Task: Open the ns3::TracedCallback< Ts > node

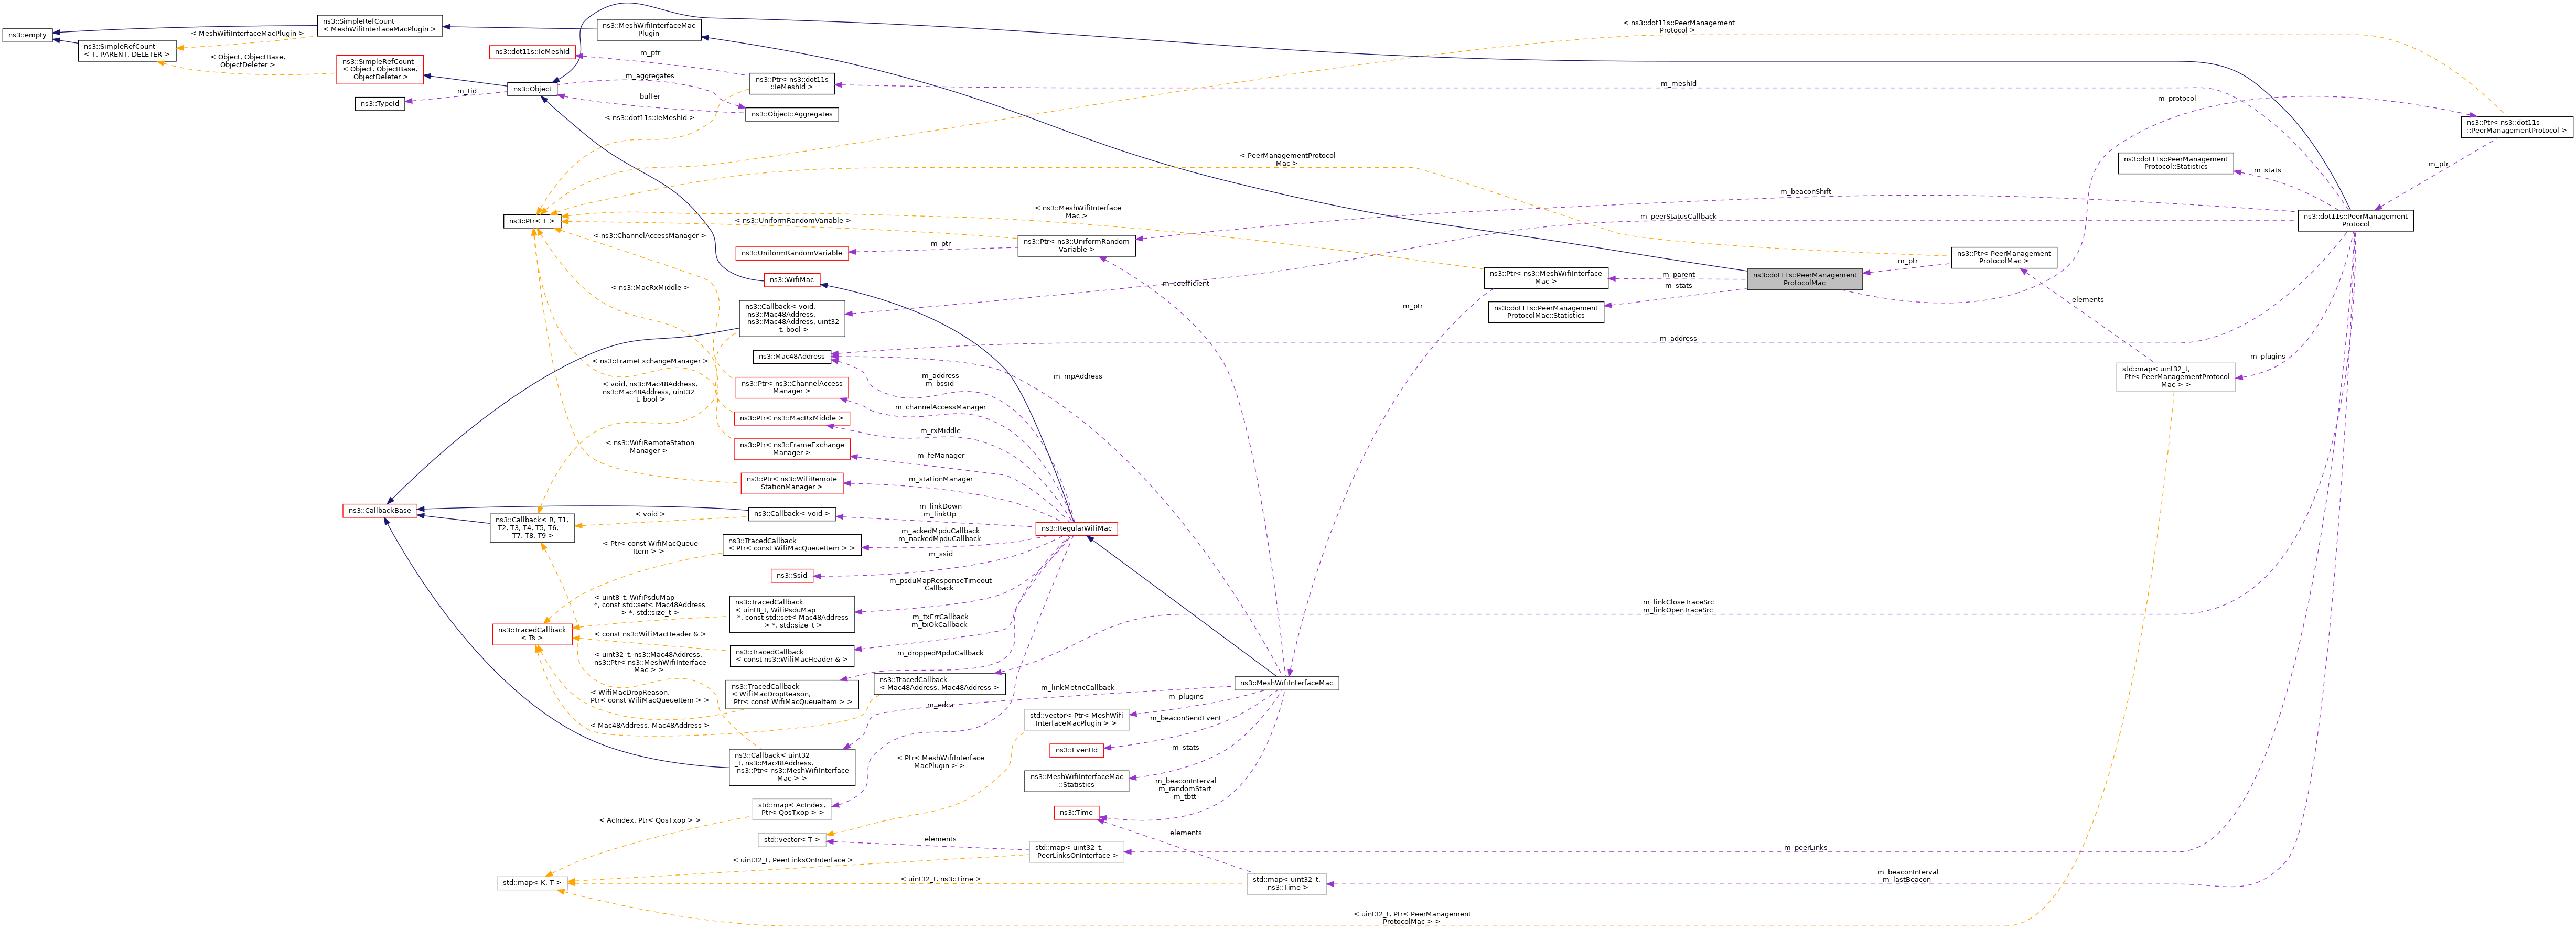Action: coord(532,634)
